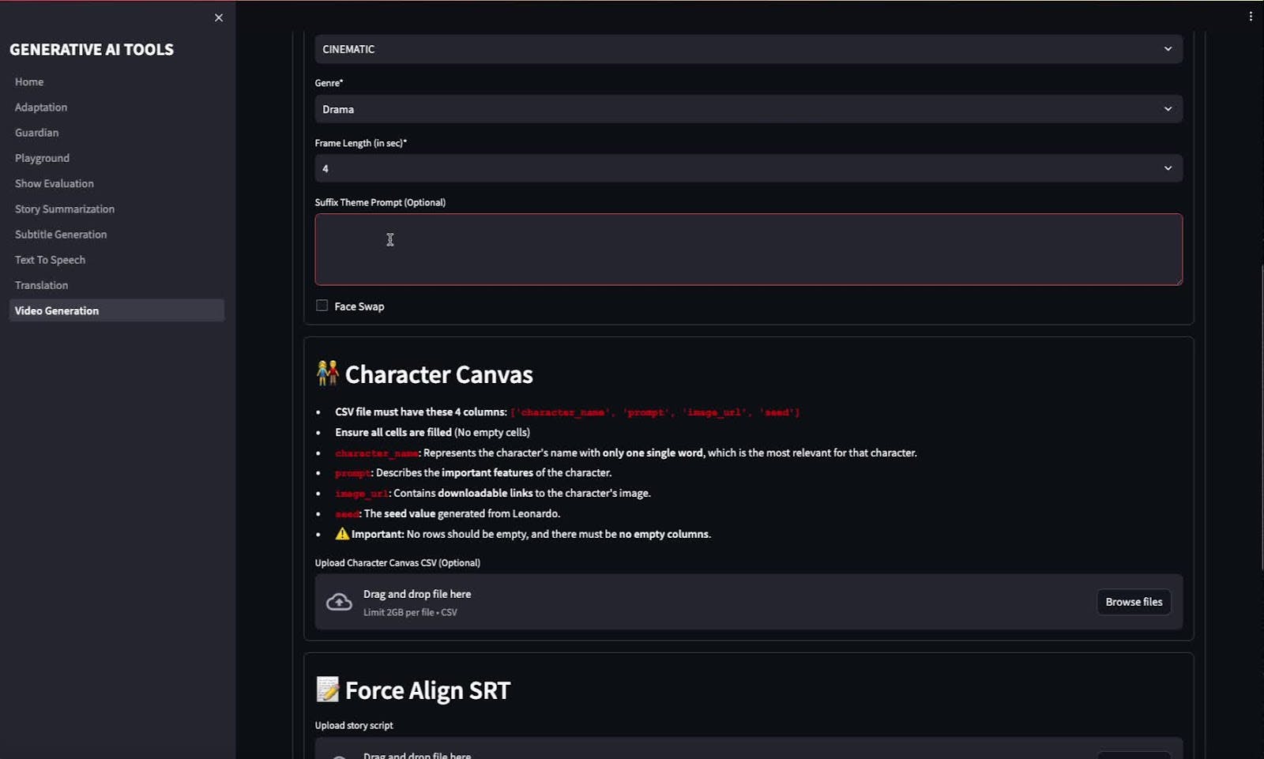
Task: Click the page's vertical scrollbar
Action: (1261, 419)
